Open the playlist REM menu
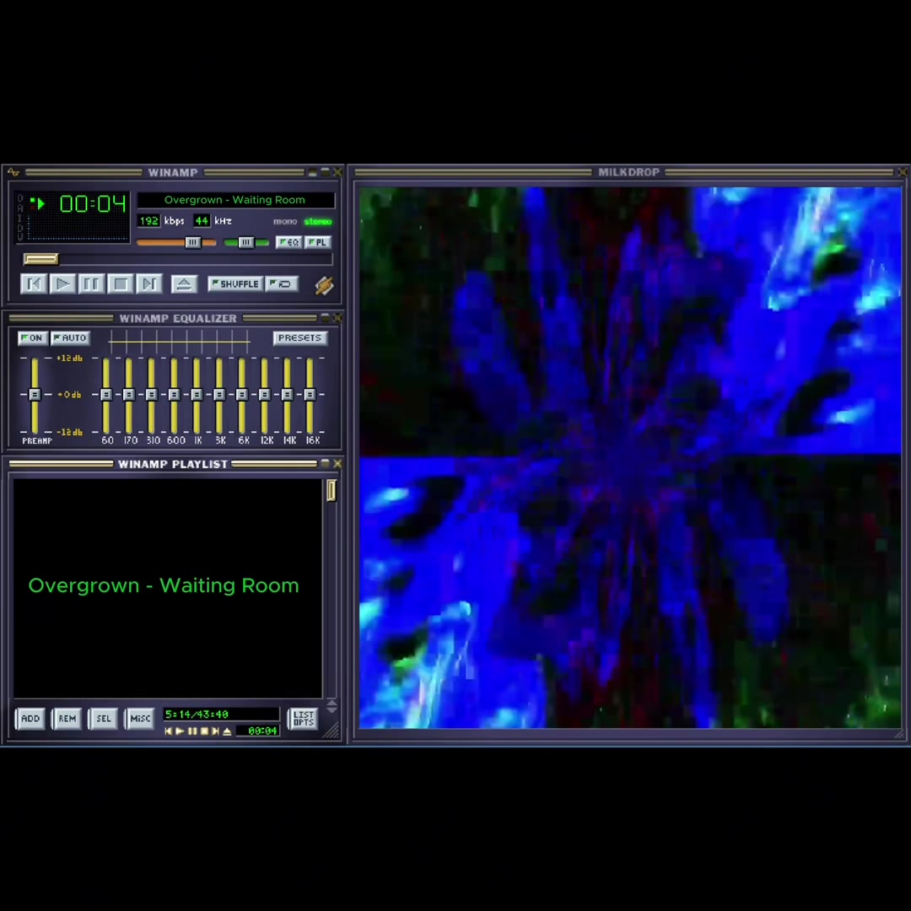 click(x=67, y=719)
